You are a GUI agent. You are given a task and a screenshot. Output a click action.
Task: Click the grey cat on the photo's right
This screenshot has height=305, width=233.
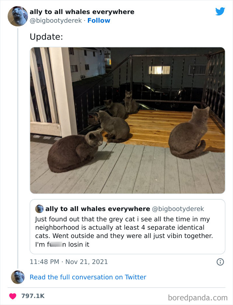click(188, 133)
